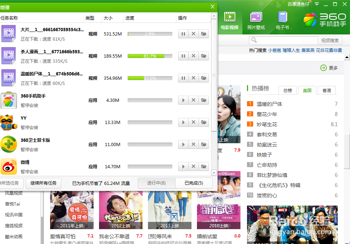Click the 微博 app icon
The height and width of the screenshot is (244, 350).
9,166
